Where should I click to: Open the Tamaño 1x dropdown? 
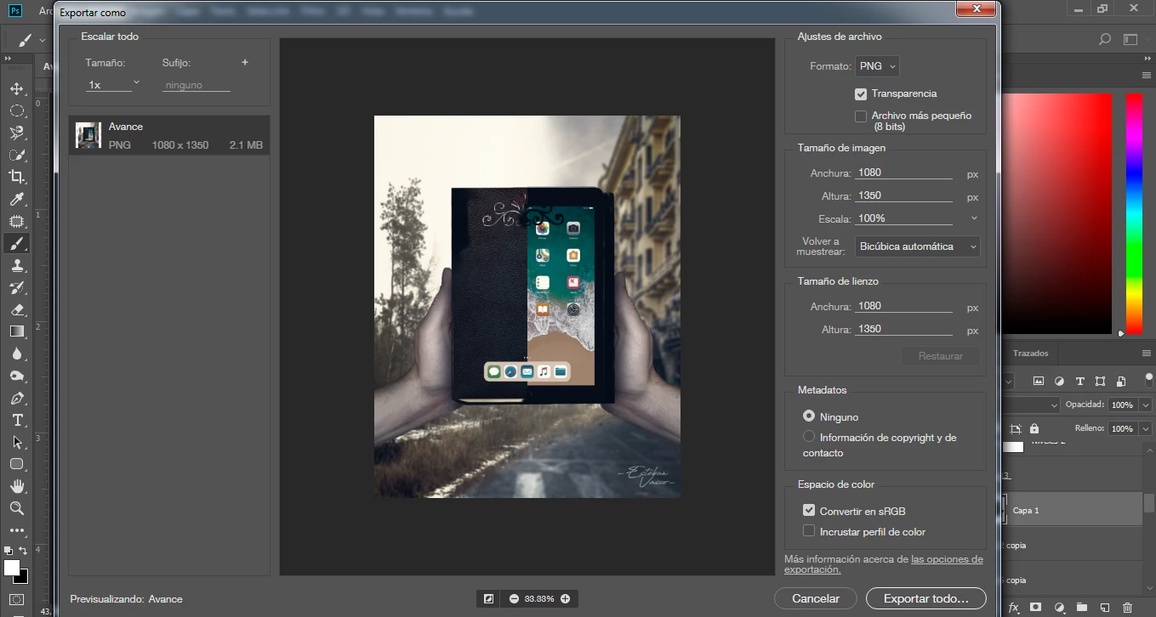pos(111,83)
